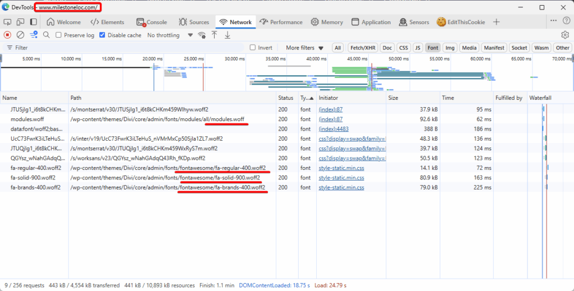
Task: Add a new tool tab with plus
Action: tap(496, 22)
